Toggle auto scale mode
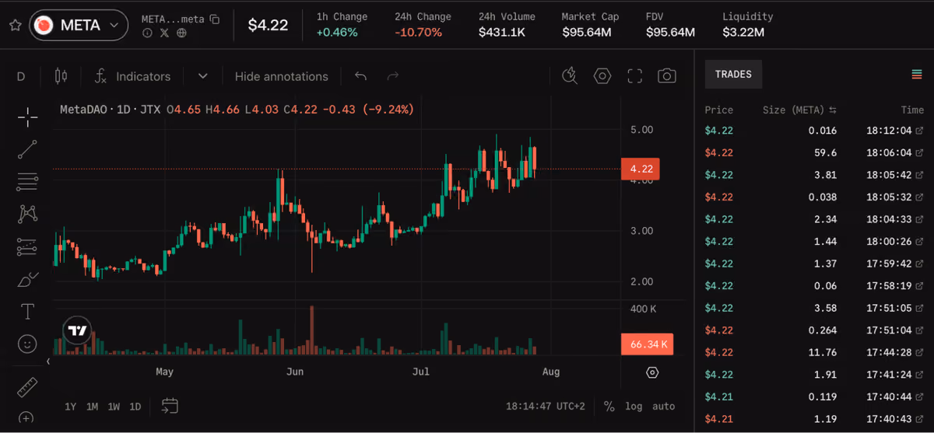Viewport: 934px width, 433px height. pos(663,407)
